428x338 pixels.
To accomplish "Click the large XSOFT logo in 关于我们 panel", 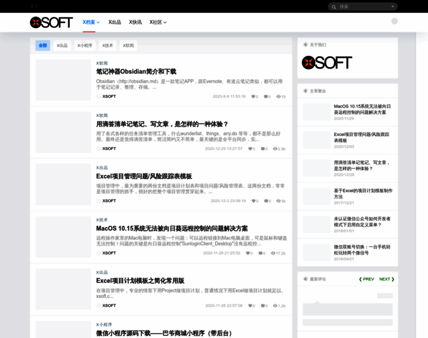I will 327,63.
